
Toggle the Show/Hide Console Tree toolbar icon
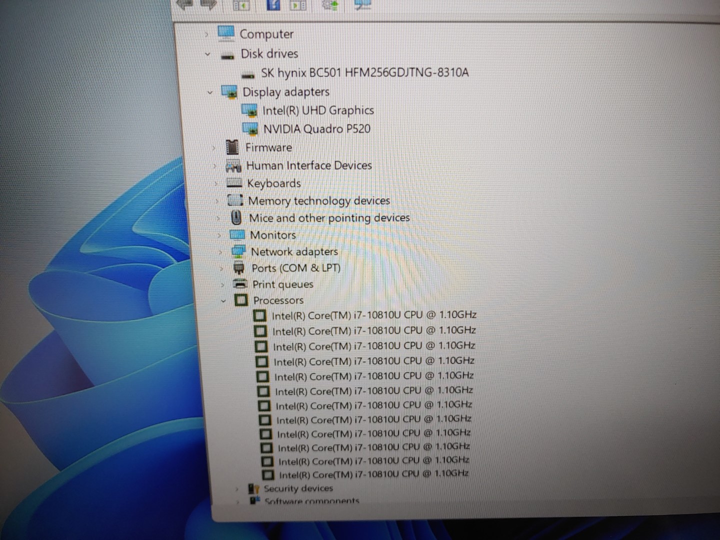[x=241, y=4]
